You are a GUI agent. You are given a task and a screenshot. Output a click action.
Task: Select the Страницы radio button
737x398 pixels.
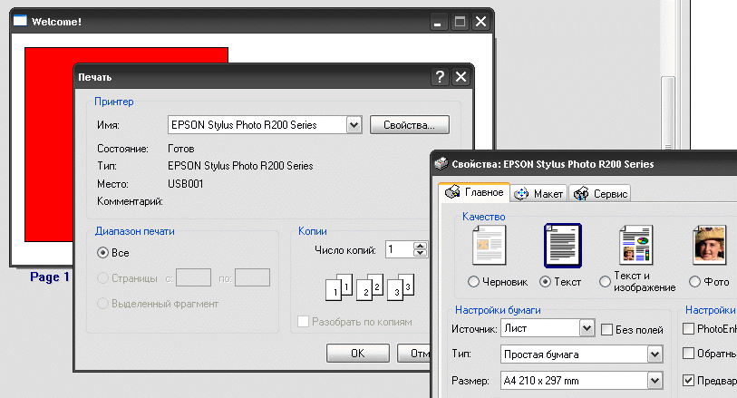point(102,278)
